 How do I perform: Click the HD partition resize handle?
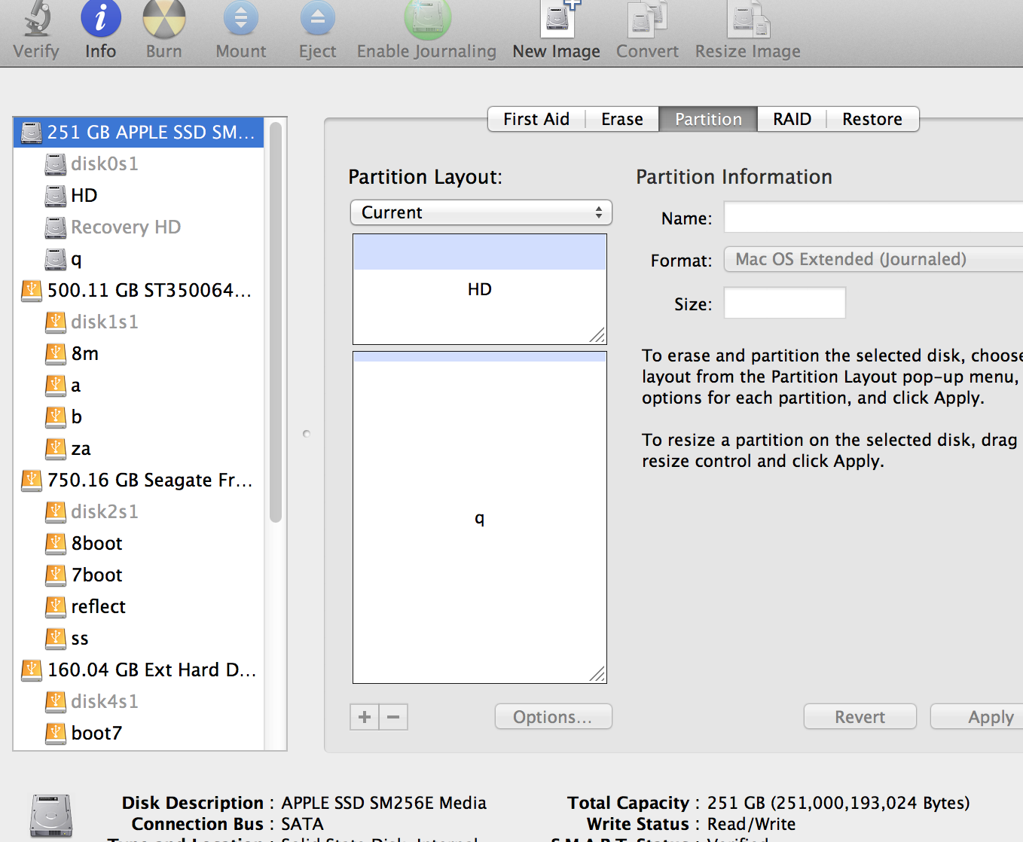pos(597,335)
